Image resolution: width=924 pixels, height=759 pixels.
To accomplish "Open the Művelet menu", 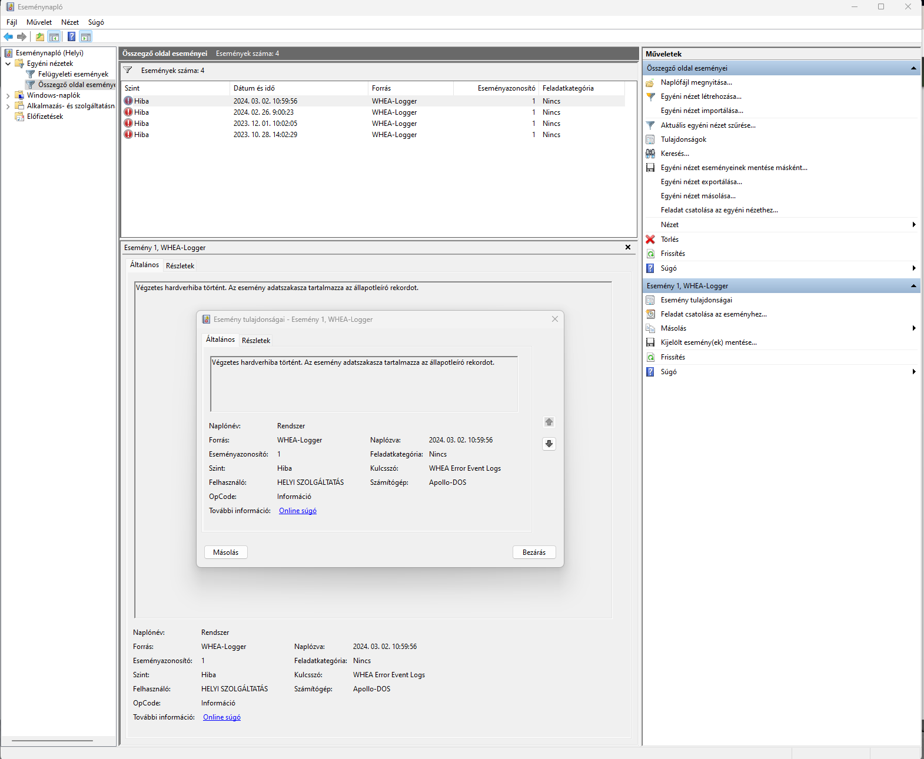I will click(39, 22).
